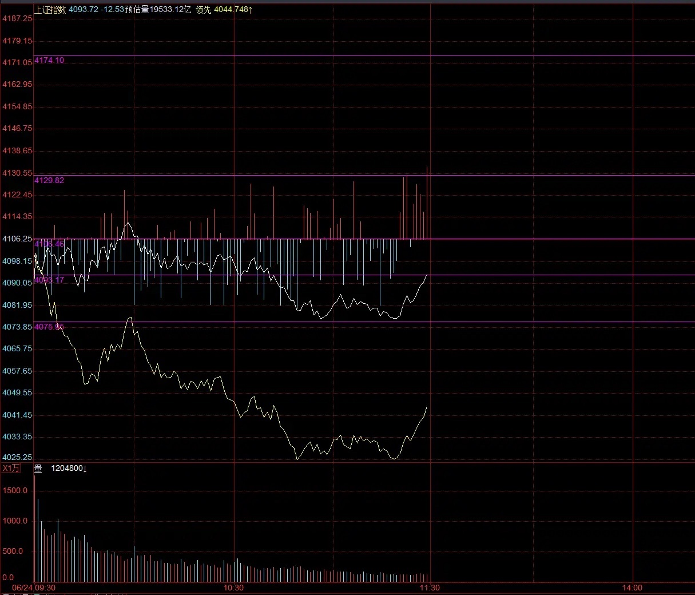This screenshot has width=695, height=595.
Task: Click the 4041.45 price axis label
Action: pyautogui.click(x=17, y=415)
